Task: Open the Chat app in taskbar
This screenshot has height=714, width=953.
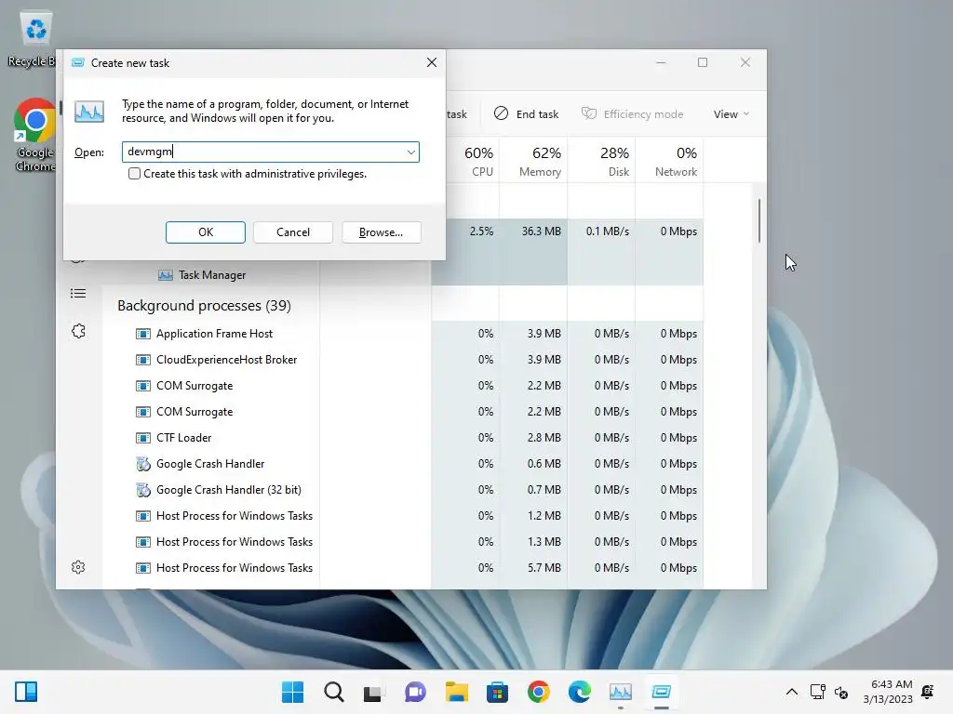Action: pos(415,692)
